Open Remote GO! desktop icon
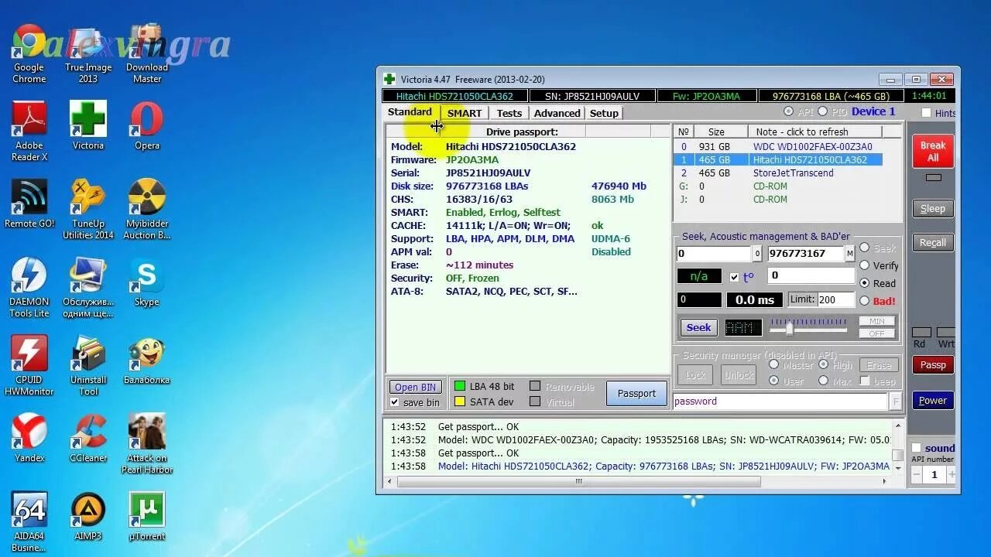The width and height of the screenshot is (991, 557). 29,203
